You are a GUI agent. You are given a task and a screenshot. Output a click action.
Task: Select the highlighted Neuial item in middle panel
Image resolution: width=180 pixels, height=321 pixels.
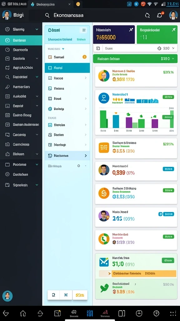[67, 68]
